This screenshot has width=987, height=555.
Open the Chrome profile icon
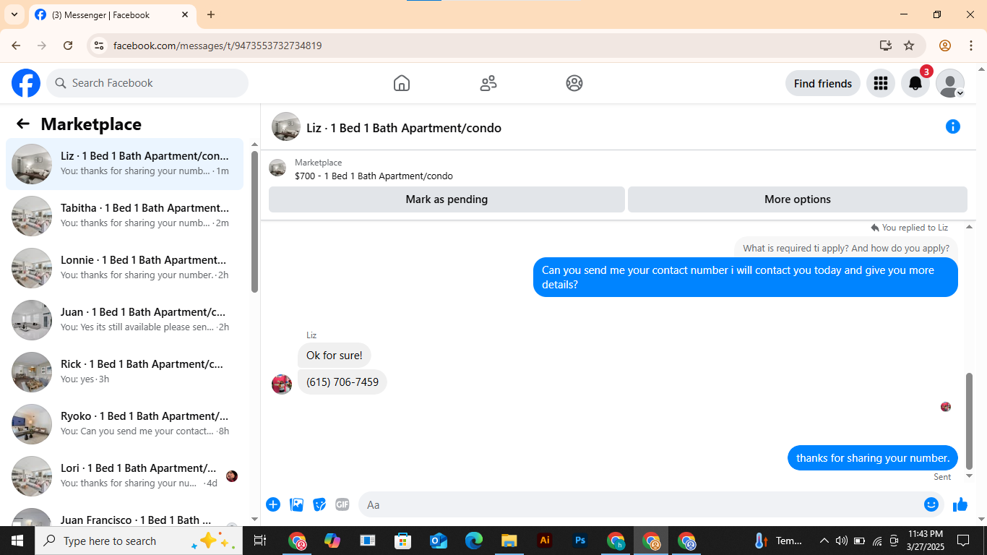coord(945,46)
